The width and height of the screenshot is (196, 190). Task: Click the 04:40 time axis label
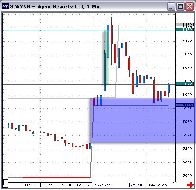(30, 185)
